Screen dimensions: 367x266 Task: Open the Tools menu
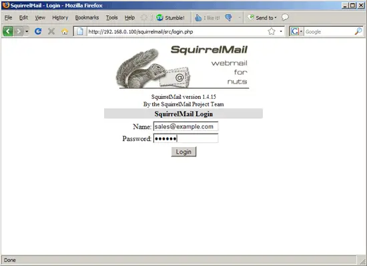111,17
